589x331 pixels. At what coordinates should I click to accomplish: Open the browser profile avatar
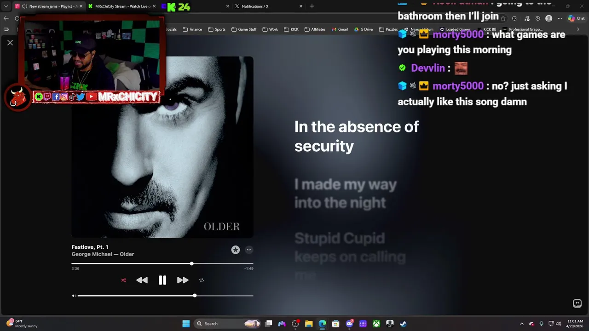[x=549, y=18]
